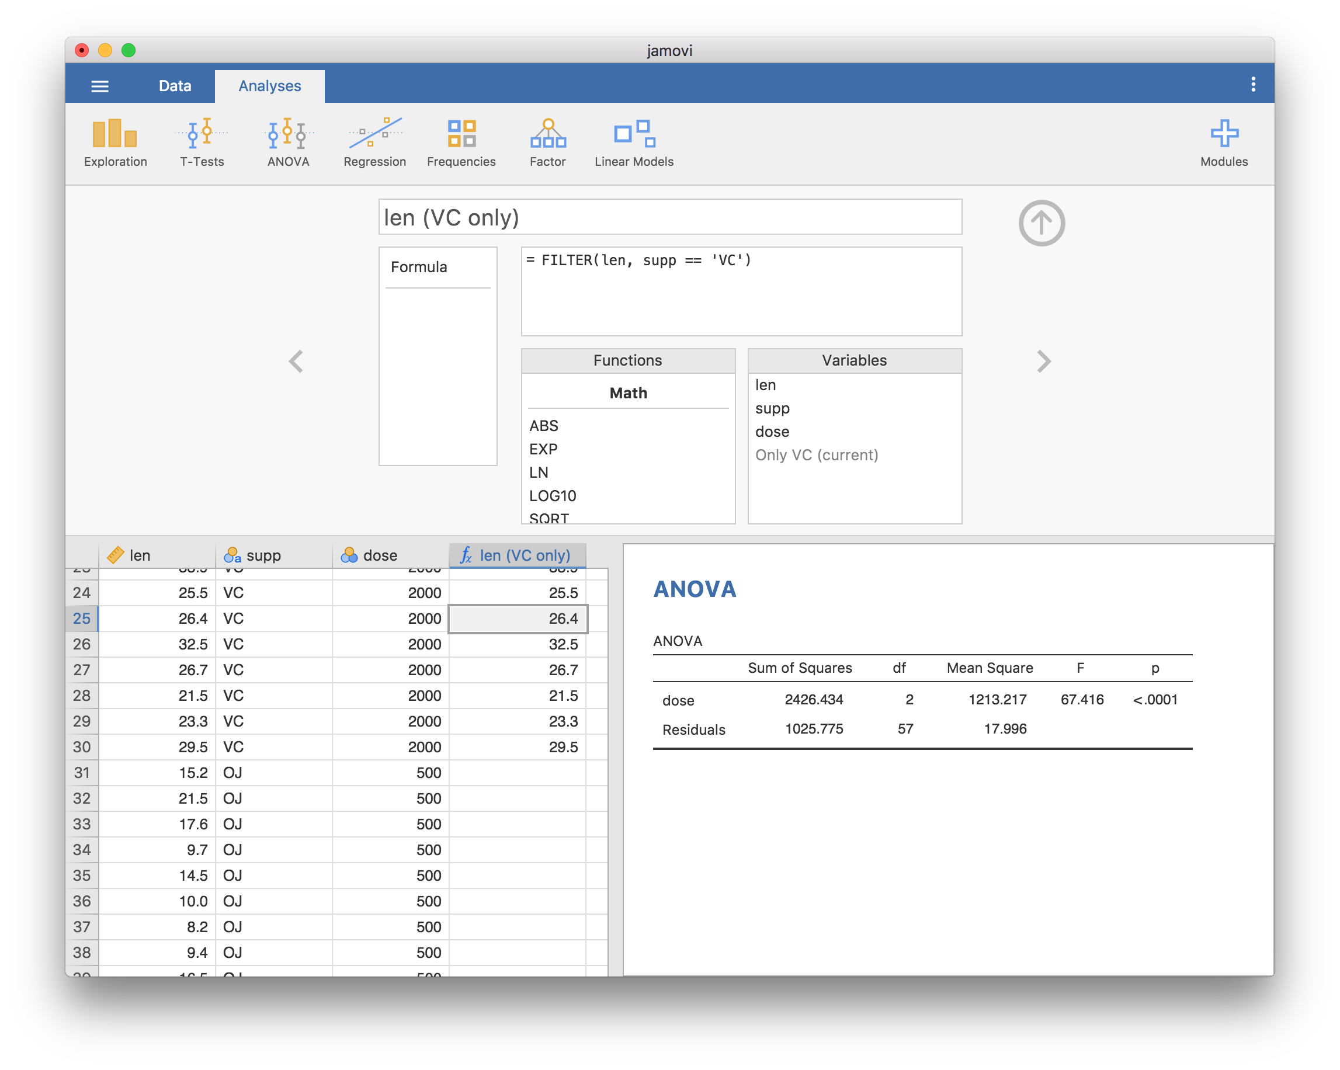Click the nominal text icon on supp header

pyautogui.click(x=232, y=555)
